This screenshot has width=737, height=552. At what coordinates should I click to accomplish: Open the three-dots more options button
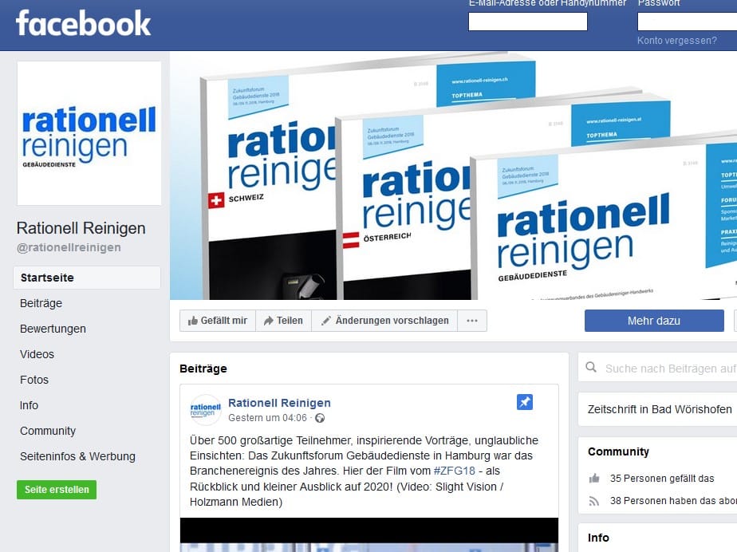click(x=471, y=321)
